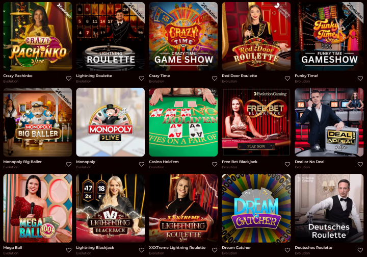Click the heart beside Casino Hold'em

pyautogui.click(x=215, y=164)
